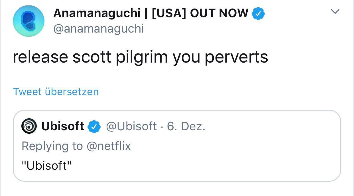Click the 6. Dez timestamp
This screenshot has width=354, height=196.
186,126
